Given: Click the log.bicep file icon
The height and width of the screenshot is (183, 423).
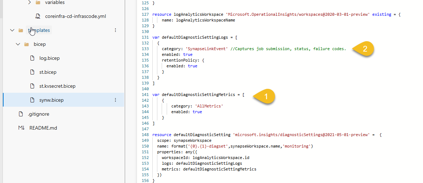Looking at the screenshot, I should (x=32, y=58).
